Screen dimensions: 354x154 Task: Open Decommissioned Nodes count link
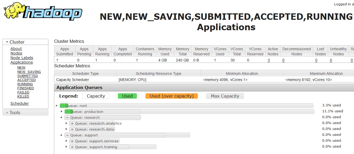point(283,60)
